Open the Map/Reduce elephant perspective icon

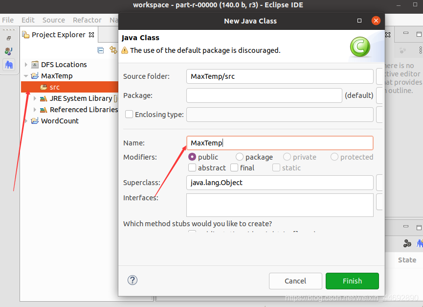pyautogui.click(x=9, y=65)
